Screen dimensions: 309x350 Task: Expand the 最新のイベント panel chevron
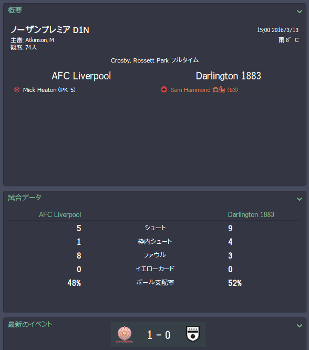coord(300,325)
